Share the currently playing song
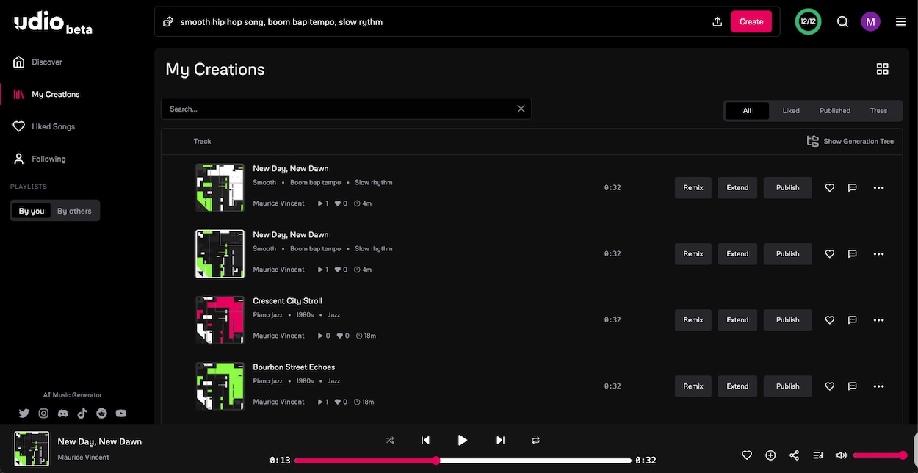 (x=794, y=455)
